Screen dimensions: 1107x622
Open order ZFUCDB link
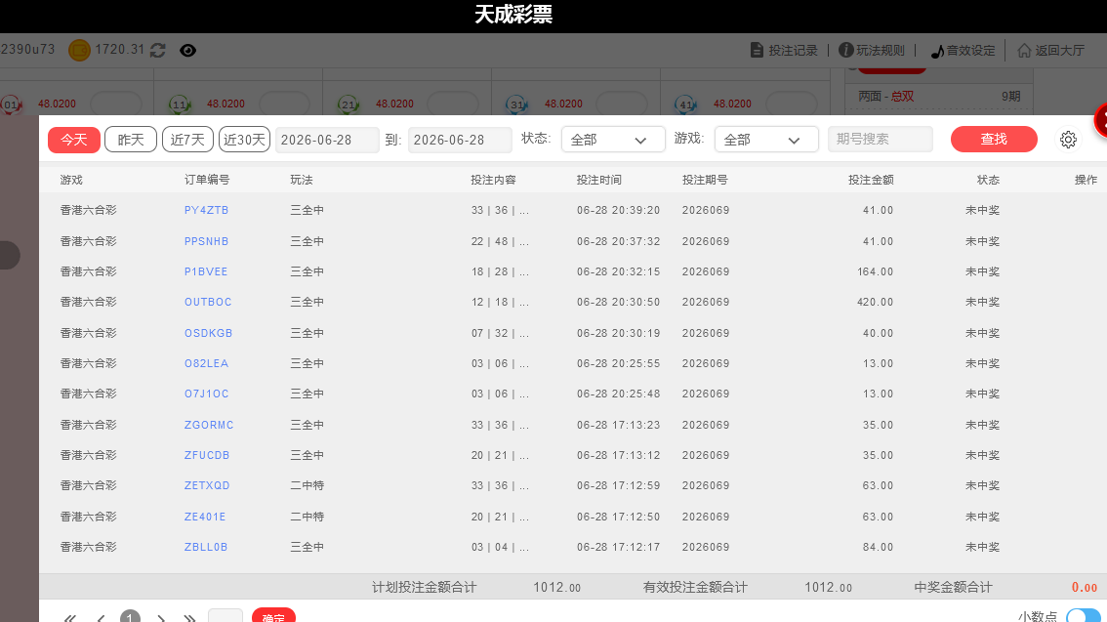coord(207,455)
